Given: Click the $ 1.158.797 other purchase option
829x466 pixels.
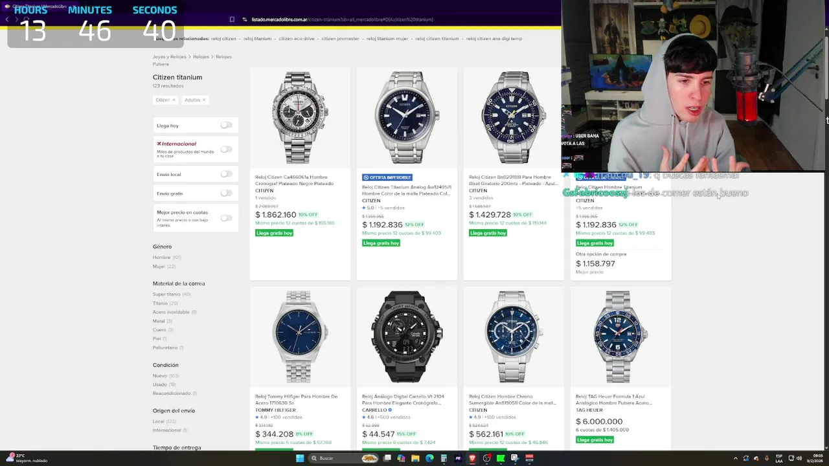Looking at the screenshot, I should coord(595,263).
